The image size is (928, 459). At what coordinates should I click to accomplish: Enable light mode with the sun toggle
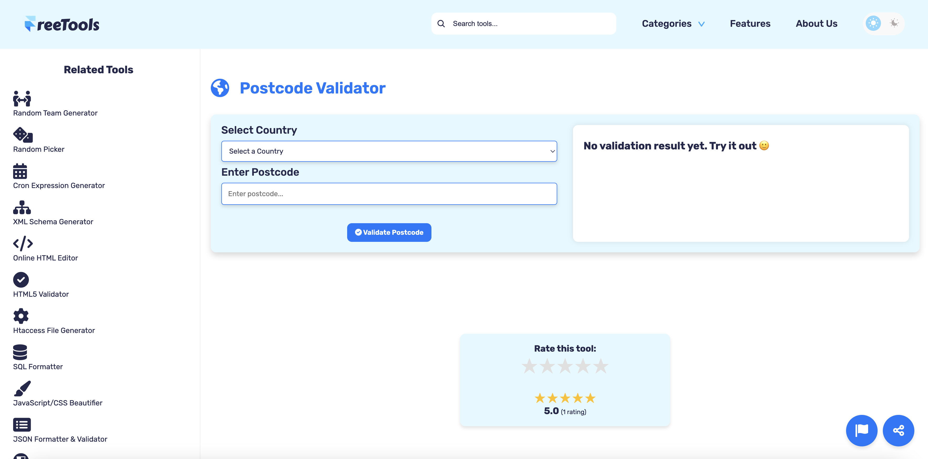point(873,23)
